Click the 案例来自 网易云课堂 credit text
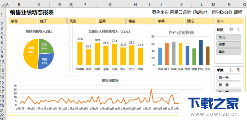The height and width of the screenshot is (120, 247). point(197,12)
